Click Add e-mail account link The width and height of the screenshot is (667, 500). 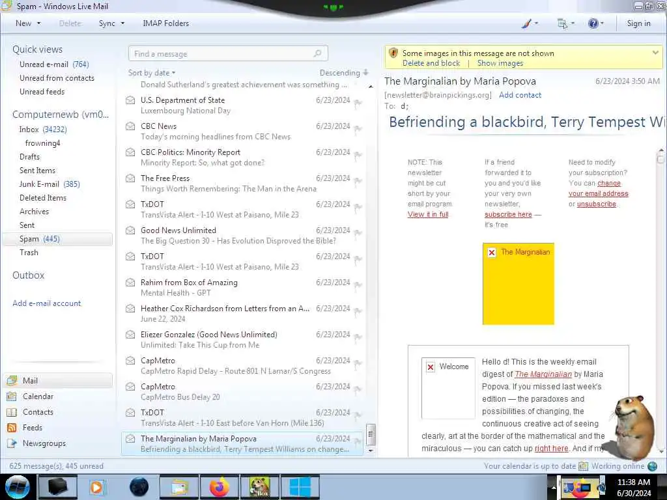(x=47, y=303)
